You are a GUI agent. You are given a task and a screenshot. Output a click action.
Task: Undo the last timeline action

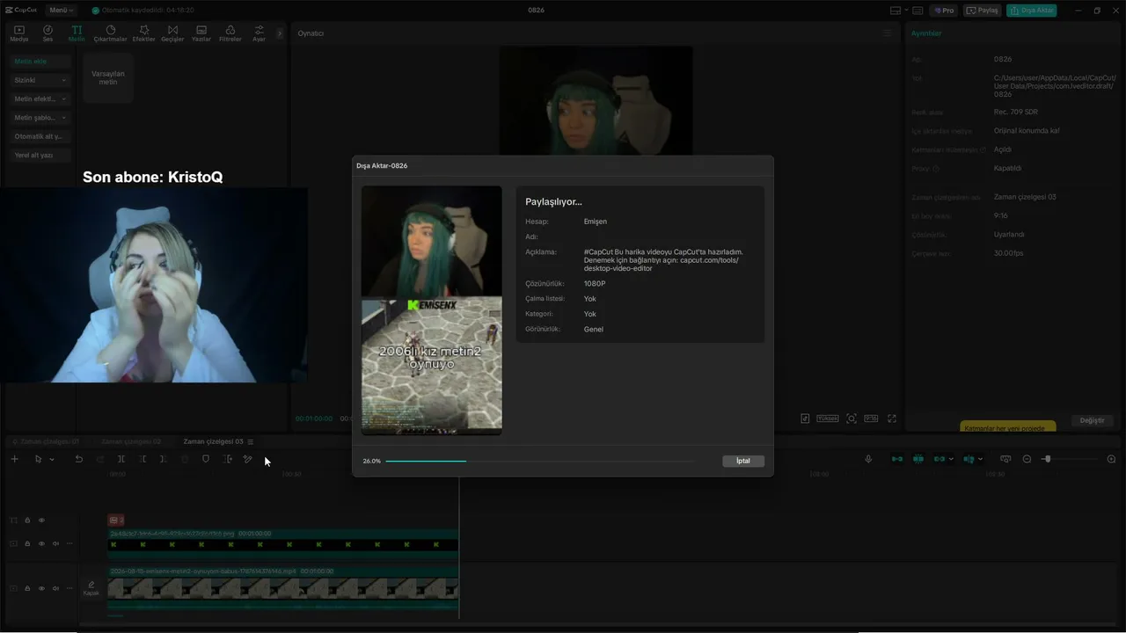78,459
